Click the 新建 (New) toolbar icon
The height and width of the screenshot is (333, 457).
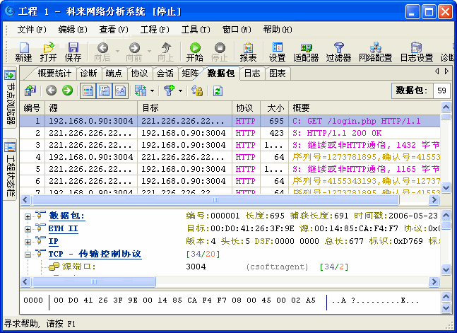[23, 52]
